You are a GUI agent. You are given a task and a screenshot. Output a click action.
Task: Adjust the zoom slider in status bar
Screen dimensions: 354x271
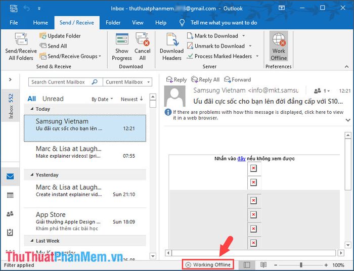[301, 265]
